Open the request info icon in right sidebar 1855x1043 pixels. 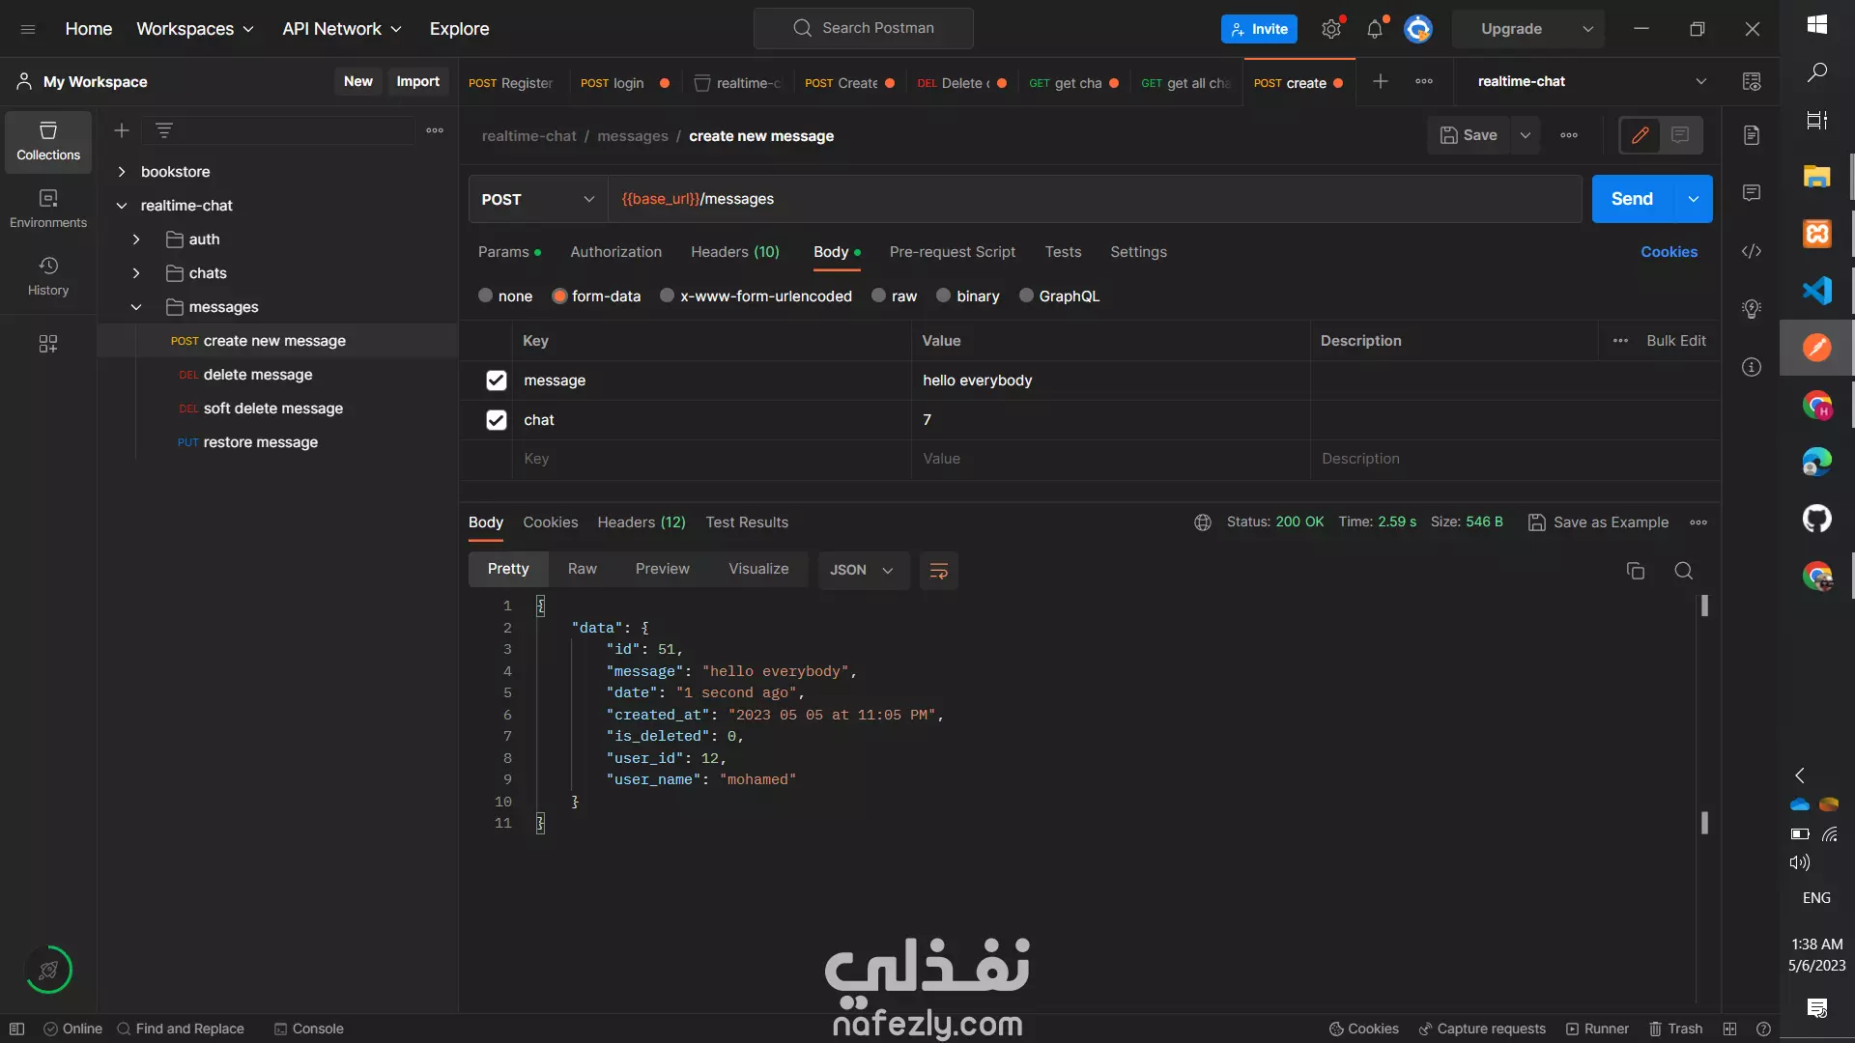[1752, 367]
